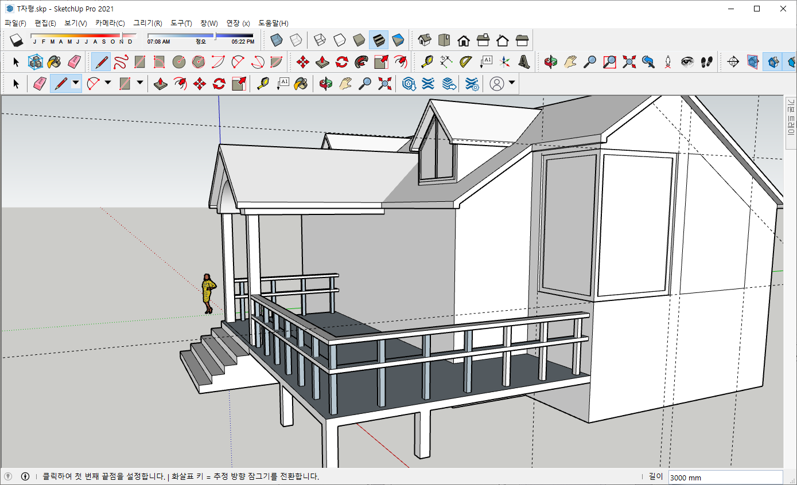
Task: Open the 3D Warehouse
Action: coord(409,84)
